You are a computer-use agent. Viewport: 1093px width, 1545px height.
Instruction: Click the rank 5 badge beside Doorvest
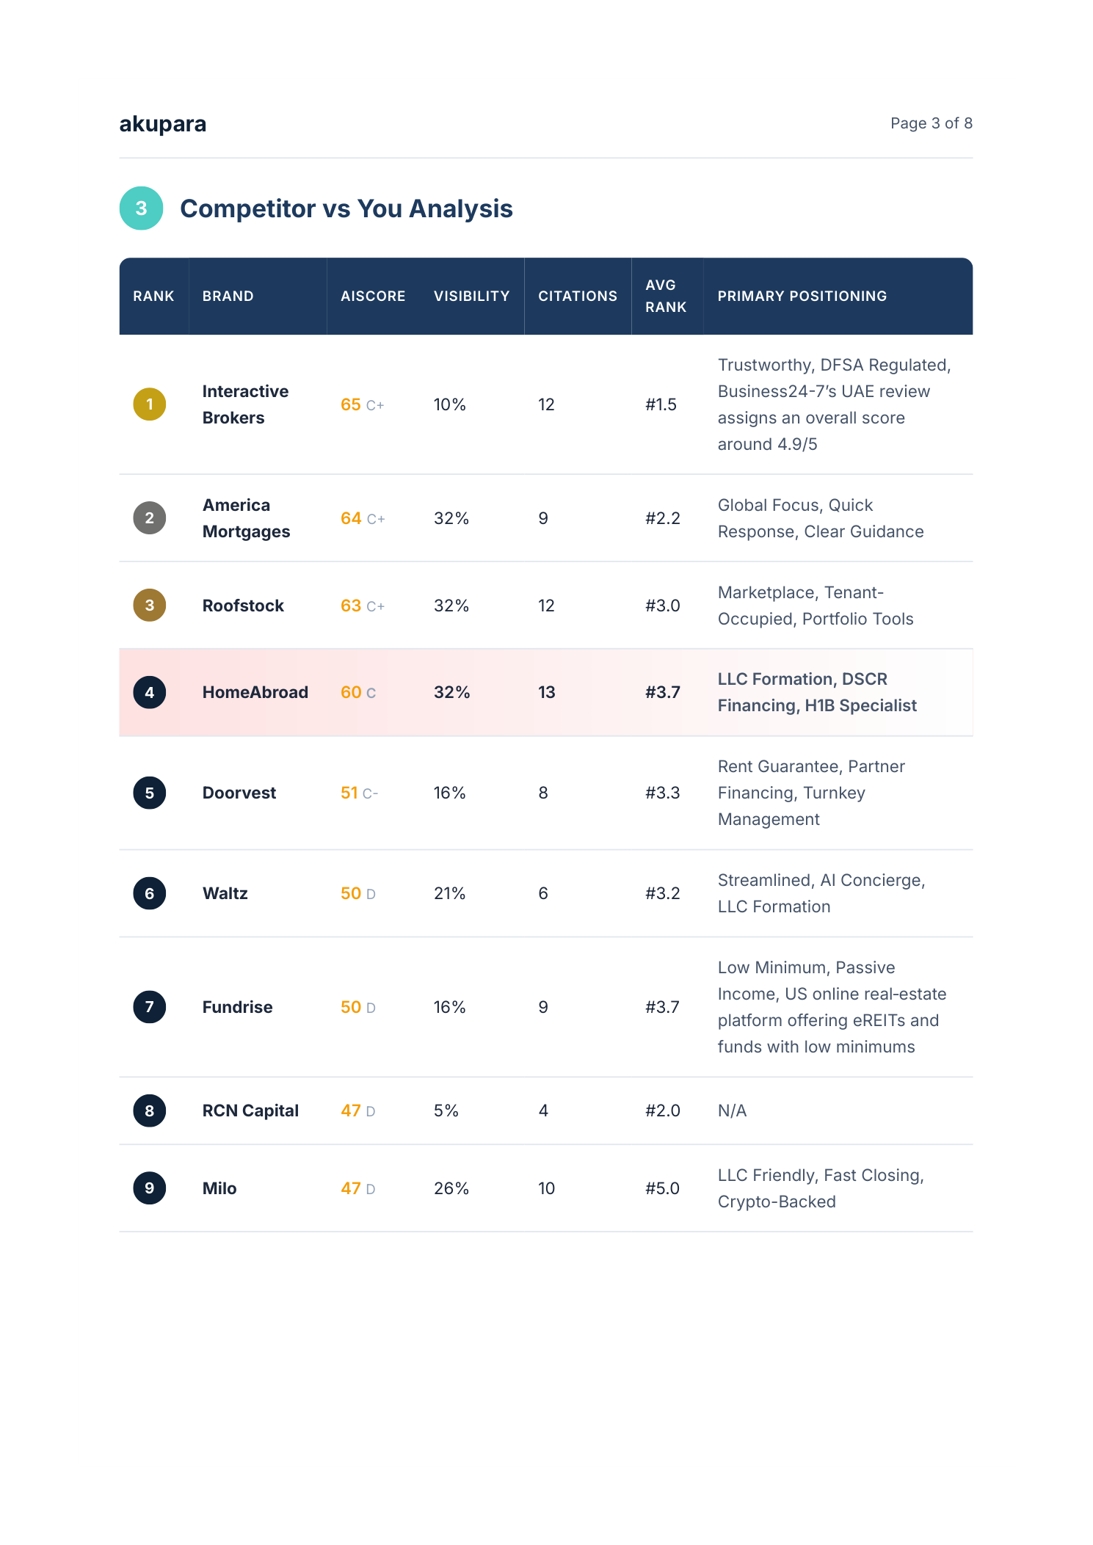pos(149,793)
